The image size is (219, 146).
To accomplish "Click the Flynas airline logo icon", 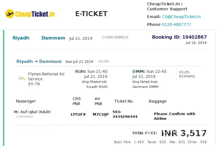I will [20, 78].
